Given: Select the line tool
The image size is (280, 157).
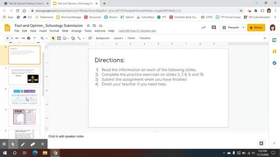Looking at the screenshot, I should click(x=79, y=38).
